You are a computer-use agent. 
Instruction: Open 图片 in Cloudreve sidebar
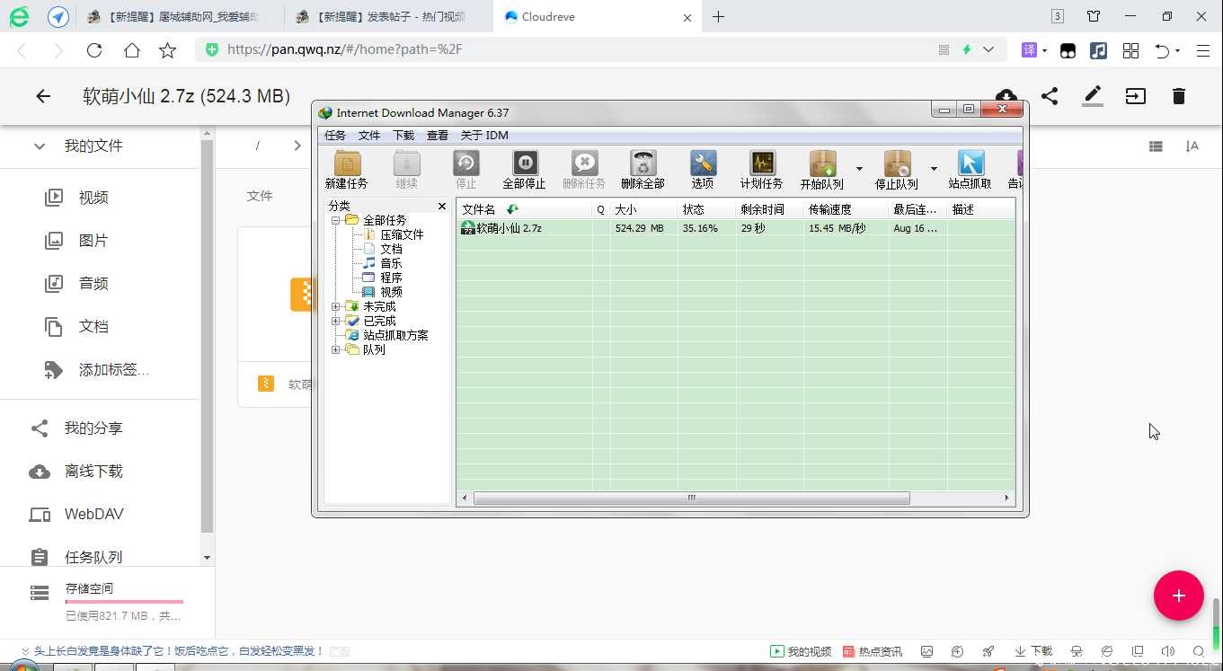coord(93,241)
